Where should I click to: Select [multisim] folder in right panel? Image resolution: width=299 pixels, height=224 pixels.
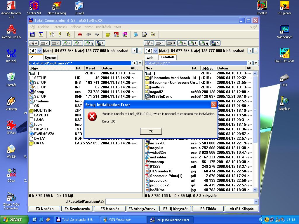coord(199,87)
